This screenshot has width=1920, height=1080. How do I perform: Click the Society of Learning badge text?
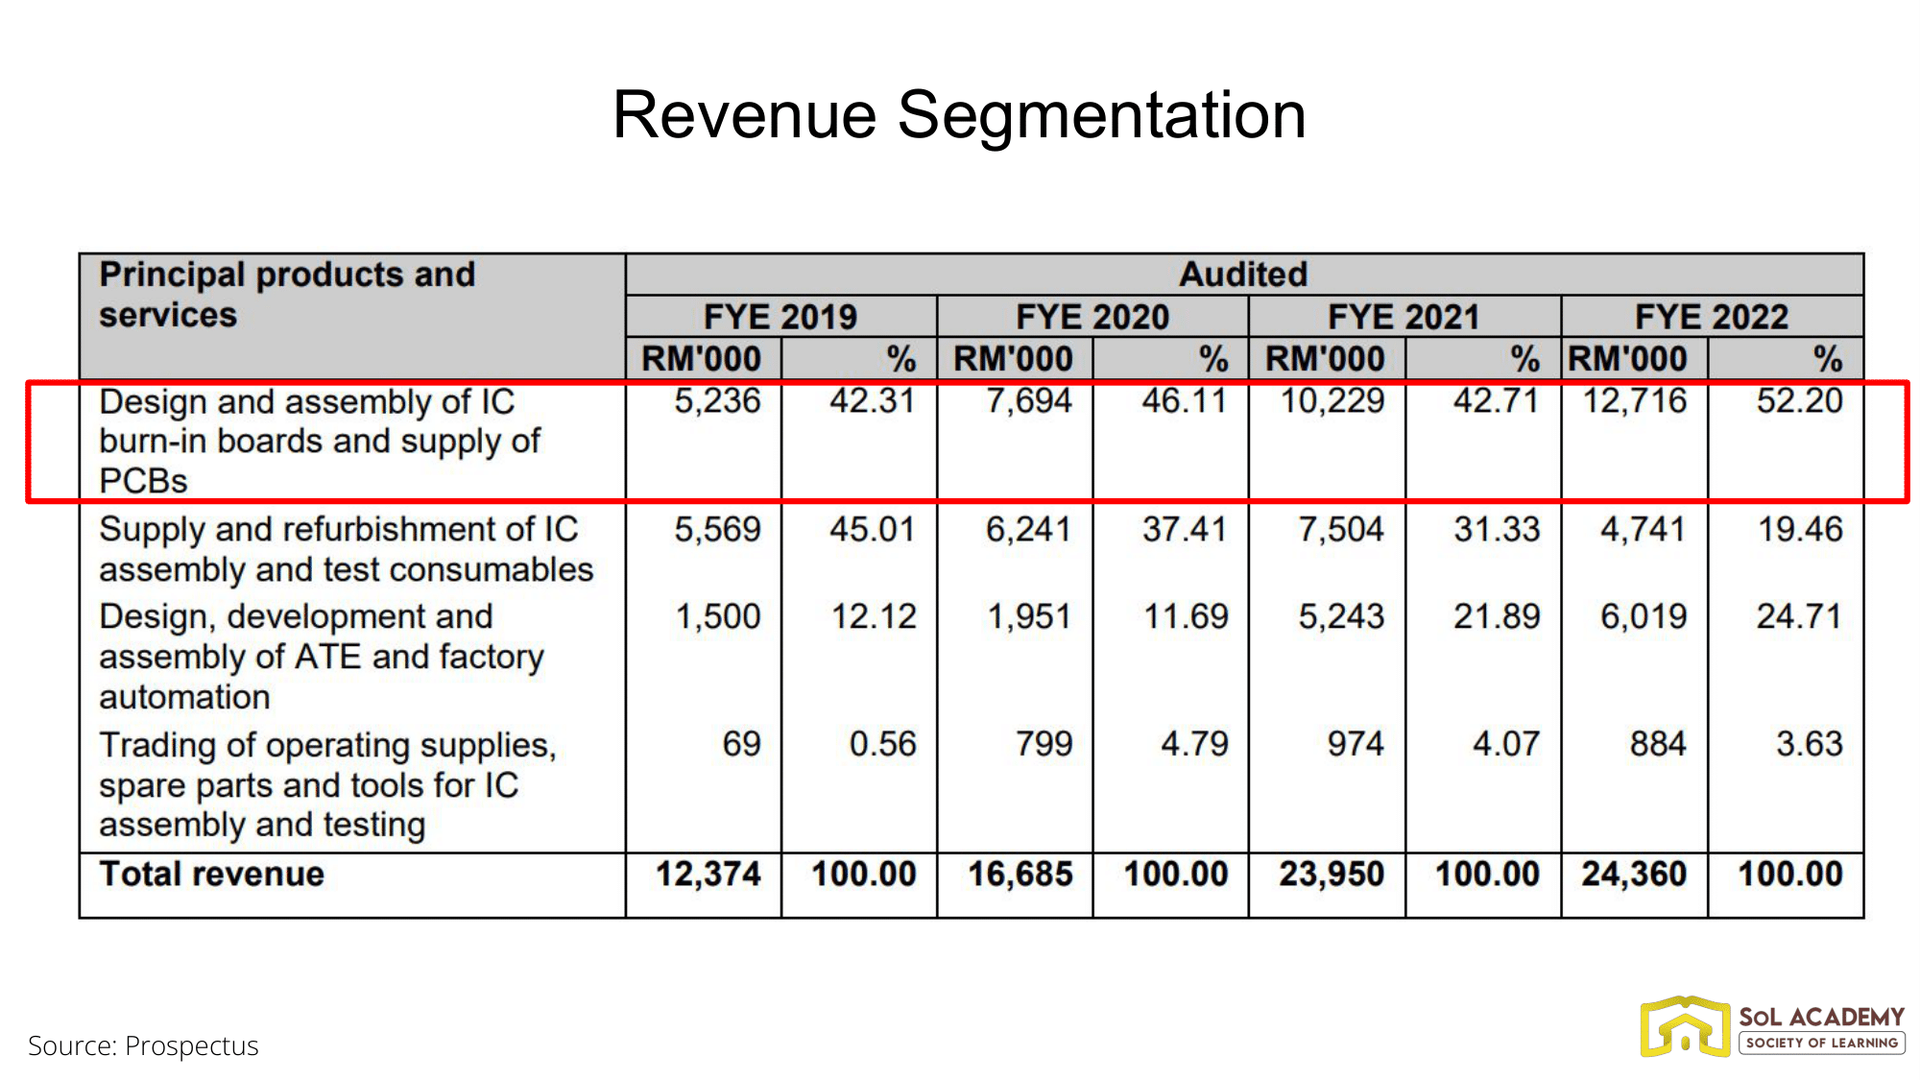point(1821,1043)
